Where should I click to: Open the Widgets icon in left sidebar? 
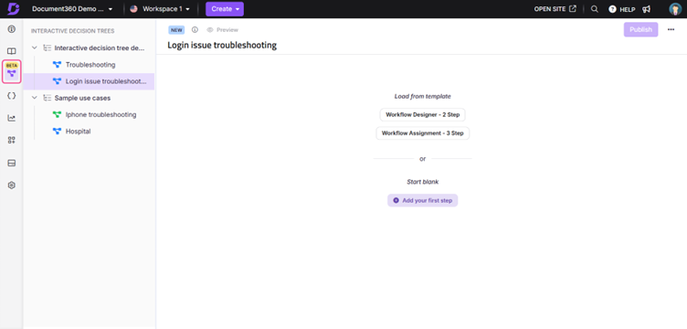click(12, 140)
